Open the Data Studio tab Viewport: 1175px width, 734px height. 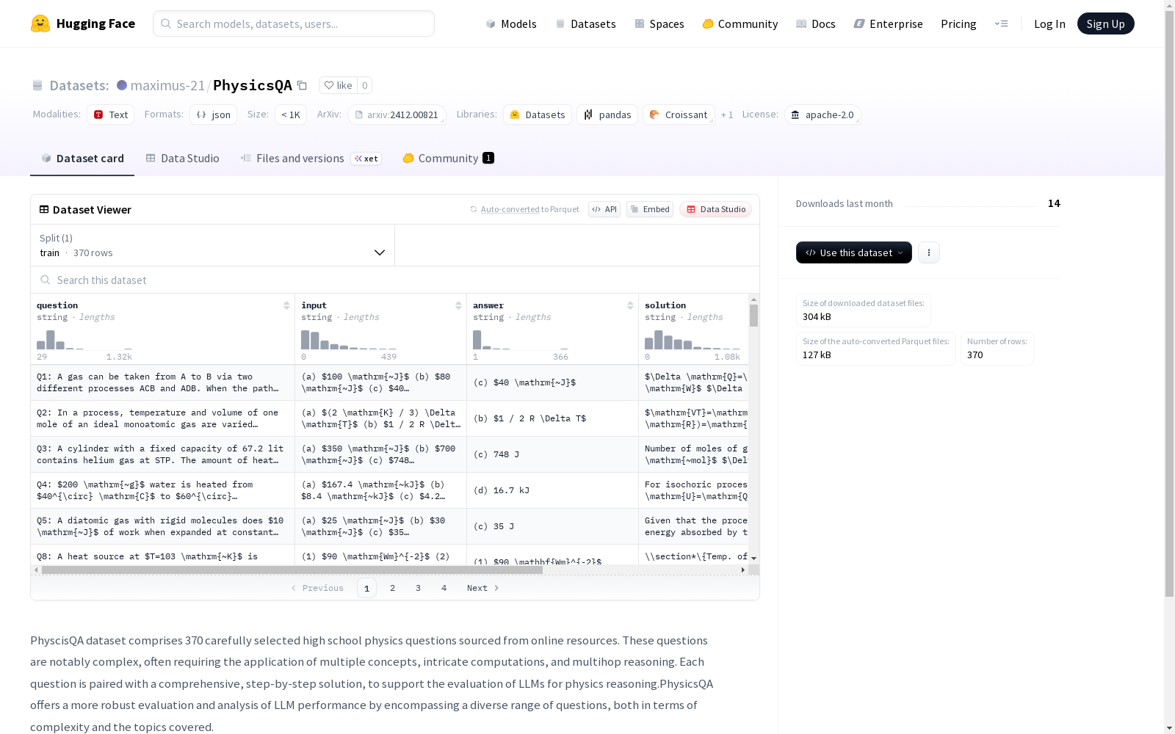point(182,159)
